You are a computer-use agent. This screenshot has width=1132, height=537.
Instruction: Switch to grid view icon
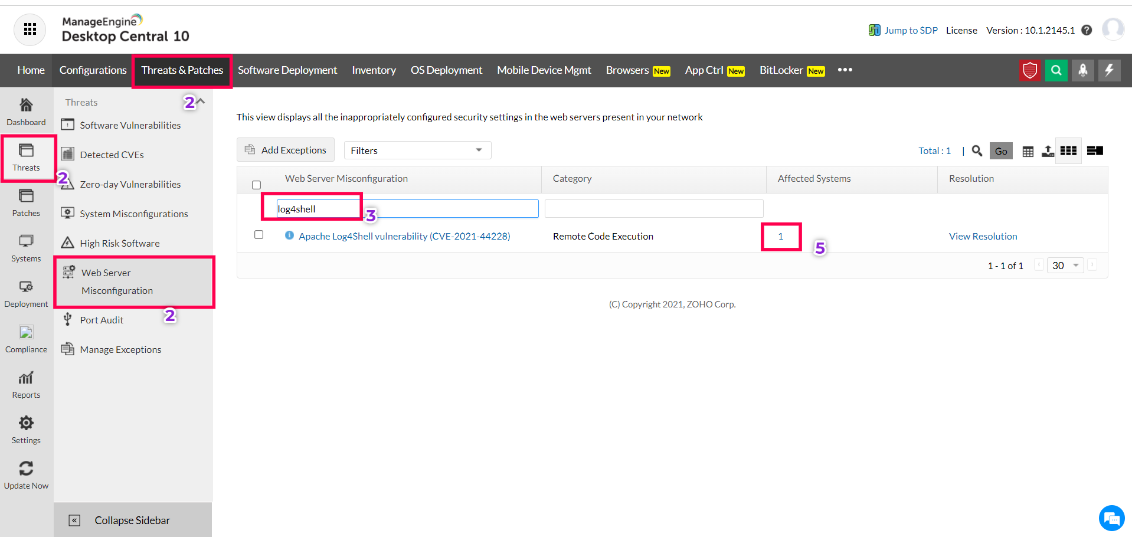(1068, 150)
